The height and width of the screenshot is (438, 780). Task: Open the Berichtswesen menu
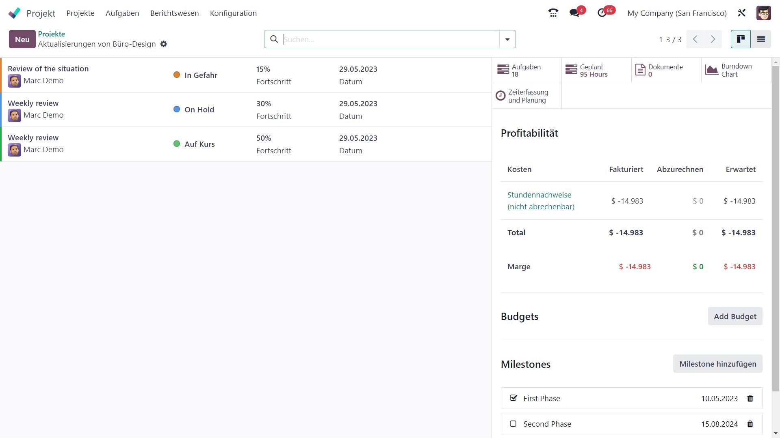pos(174,13)
